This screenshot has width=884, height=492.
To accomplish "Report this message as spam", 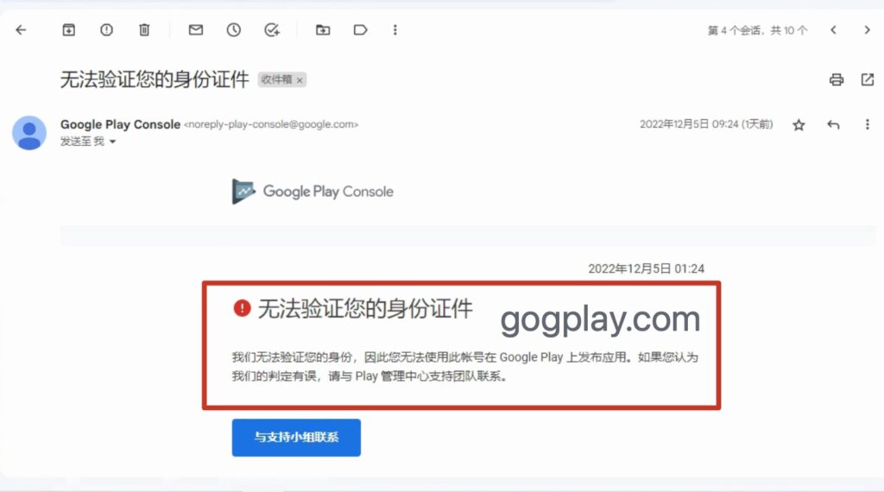I will 106,30.
